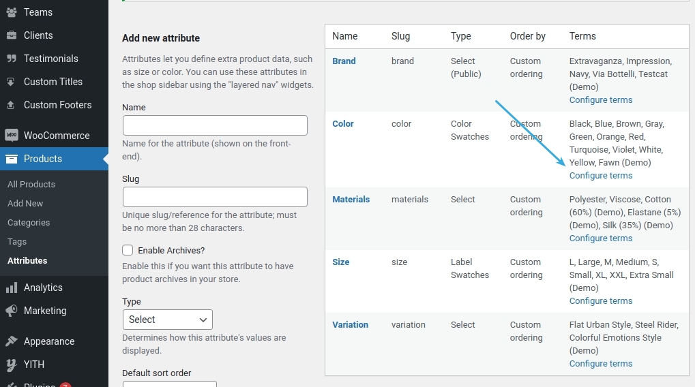Open the All Products submenu item
Image resolution: width=695 pixels, height=387 pixels.
point(31,185)
